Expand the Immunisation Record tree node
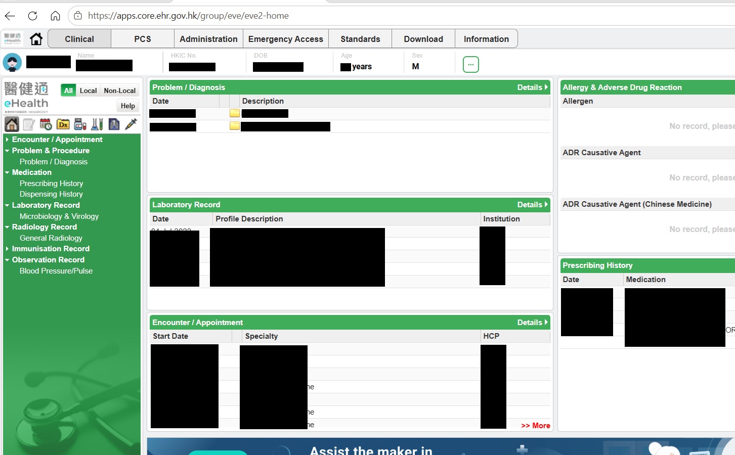735x455 pixels. point(7,249)
